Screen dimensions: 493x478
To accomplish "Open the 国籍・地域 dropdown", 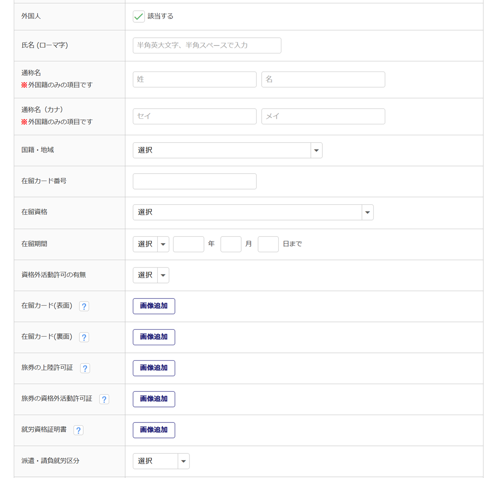I will (x=227, y=150).
